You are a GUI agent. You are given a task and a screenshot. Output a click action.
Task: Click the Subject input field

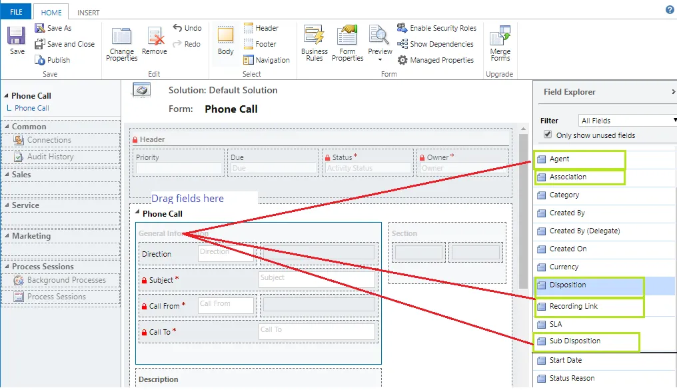coord(317,279)
